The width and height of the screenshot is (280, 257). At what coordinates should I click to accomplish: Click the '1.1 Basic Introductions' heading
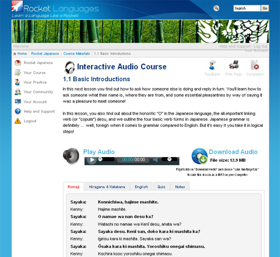(x=96, y=79)
